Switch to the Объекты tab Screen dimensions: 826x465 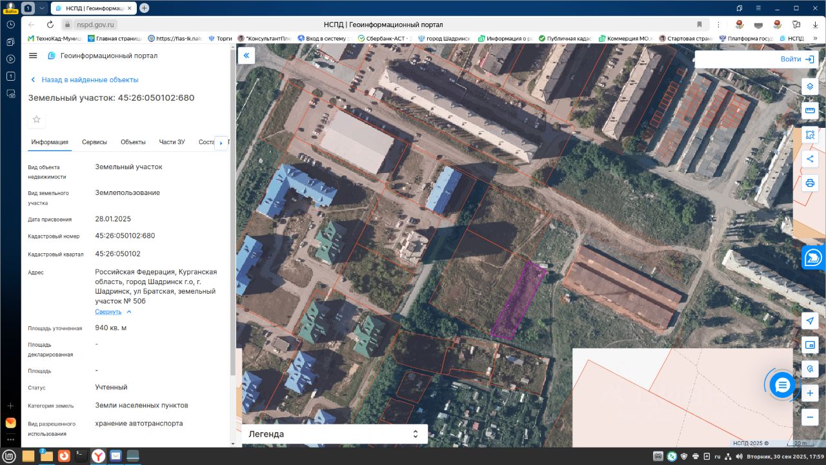pos(133,142)
